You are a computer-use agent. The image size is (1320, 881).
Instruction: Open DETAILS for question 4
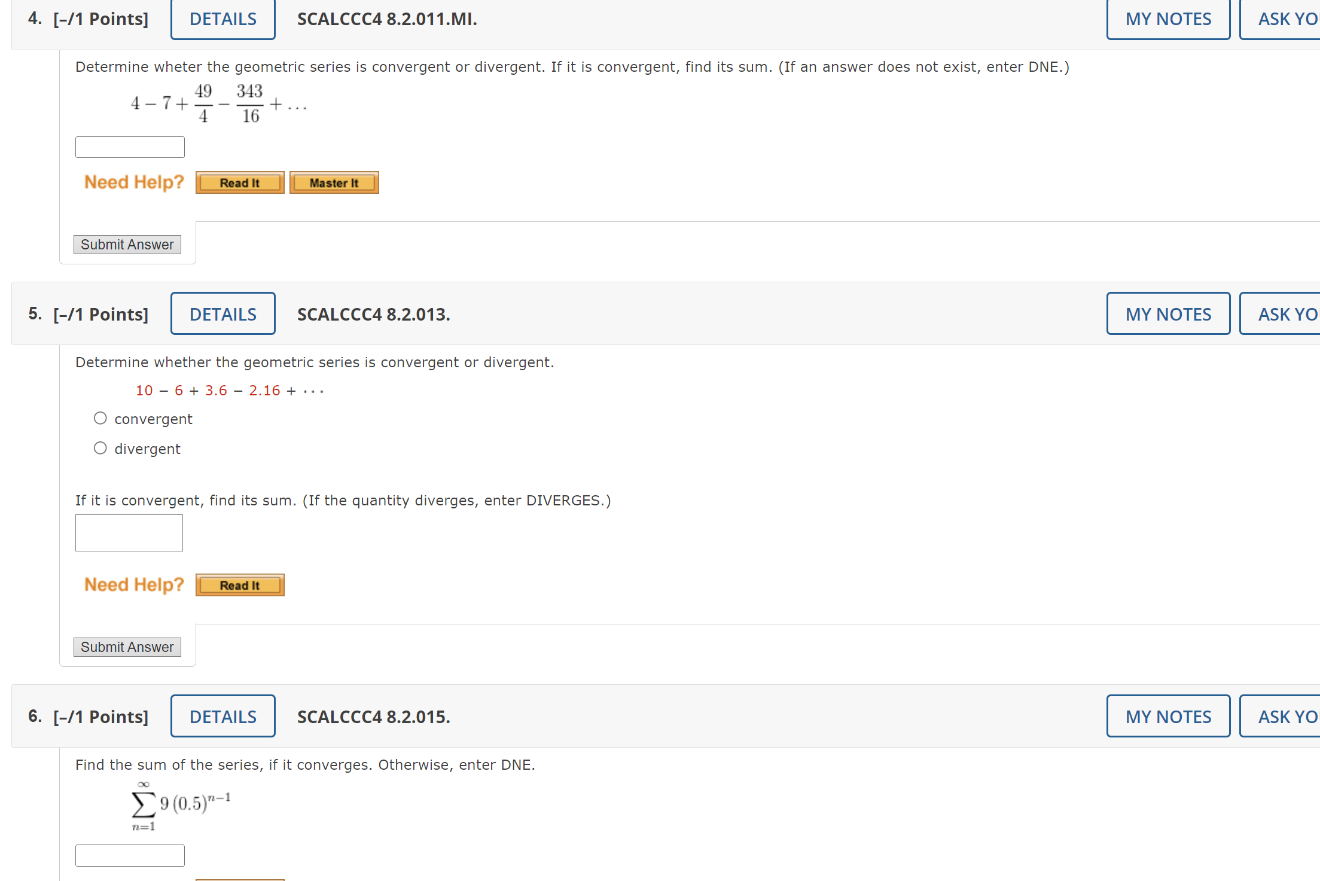click(x=222, y=19)
